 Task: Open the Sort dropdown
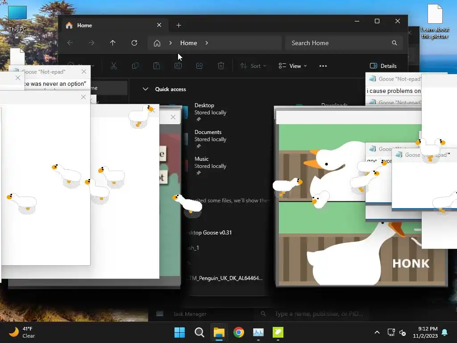tap(253, 66)
